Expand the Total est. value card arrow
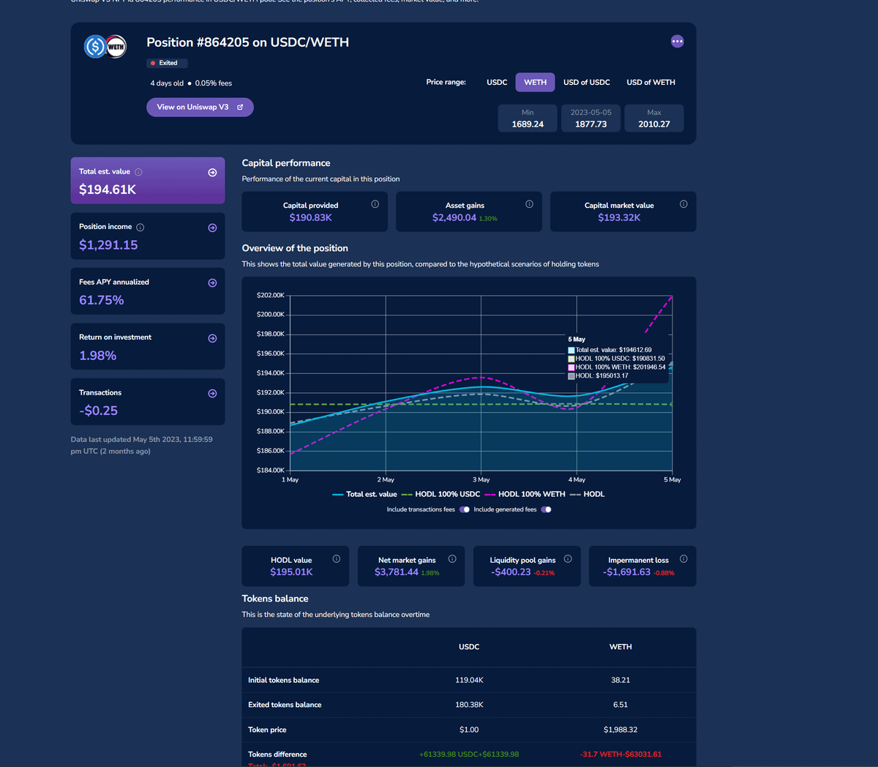The height and width of the screenshot is (767, 878). point(212,173)
